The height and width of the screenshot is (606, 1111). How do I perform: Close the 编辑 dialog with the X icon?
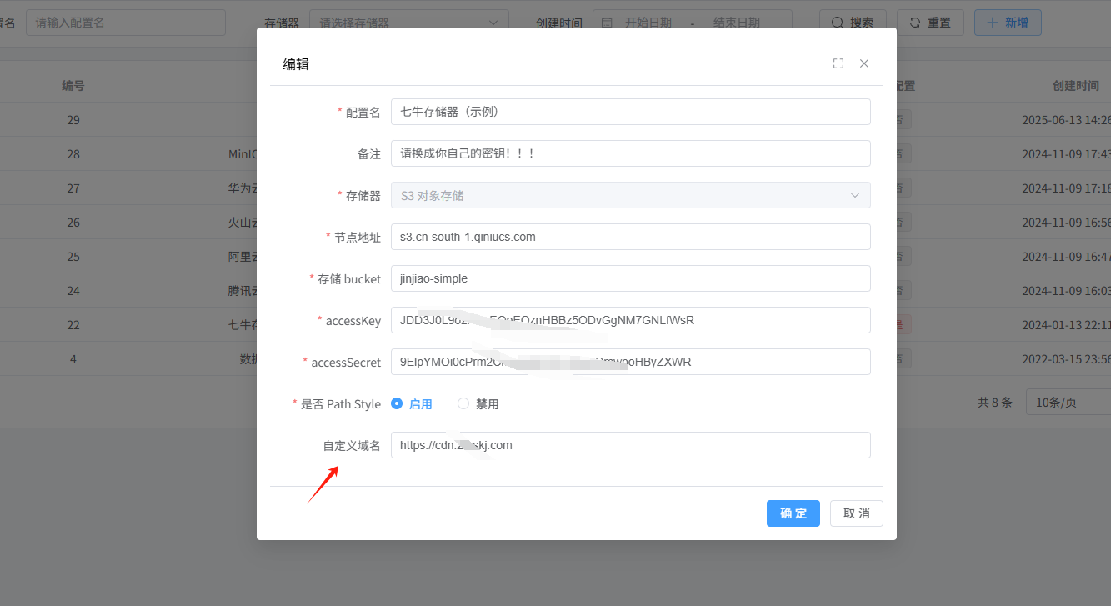(x=864, y=63)
